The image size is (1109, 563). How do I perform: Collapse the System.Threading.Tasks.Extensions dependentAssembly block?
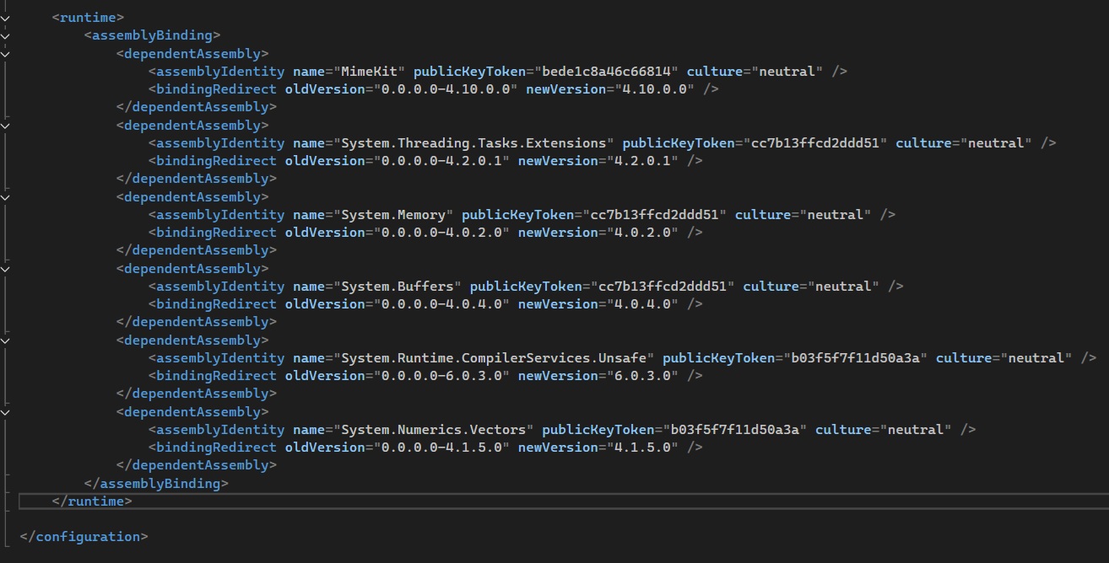click(x=6, y=125)
